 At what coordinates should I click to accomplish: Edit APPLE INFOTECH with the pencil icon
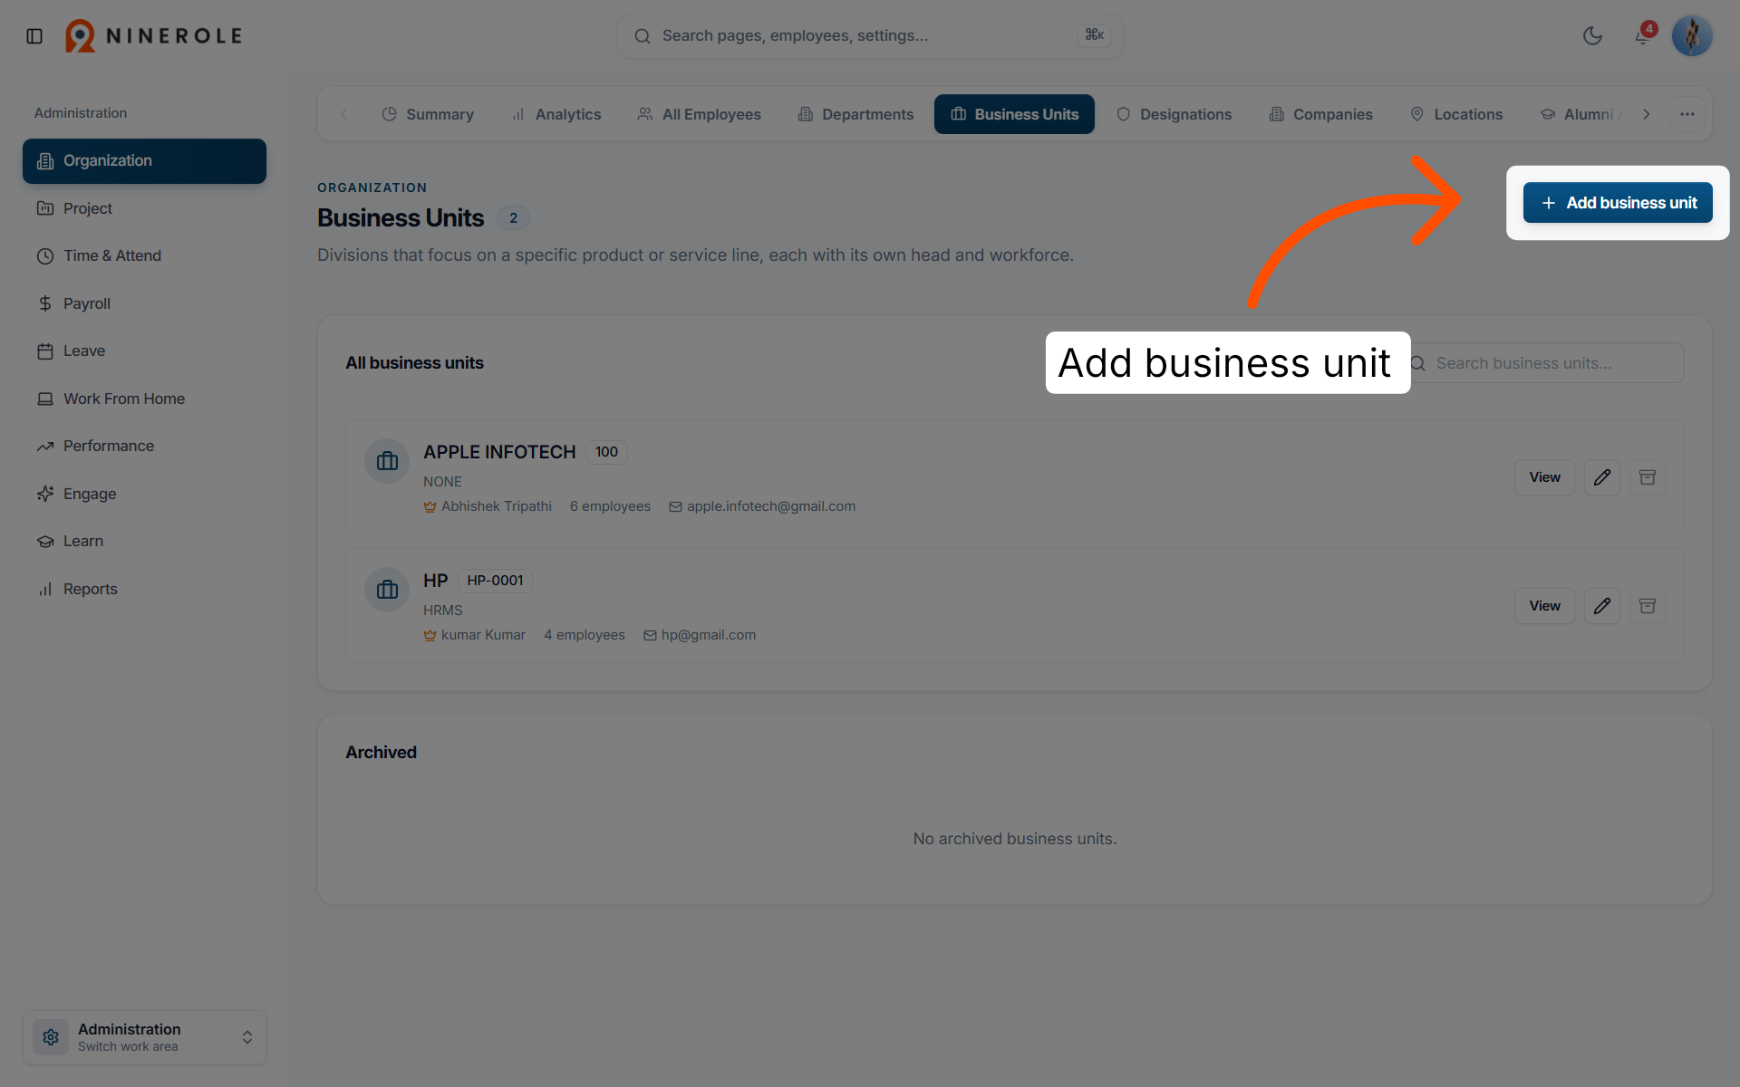point(1601,477)
